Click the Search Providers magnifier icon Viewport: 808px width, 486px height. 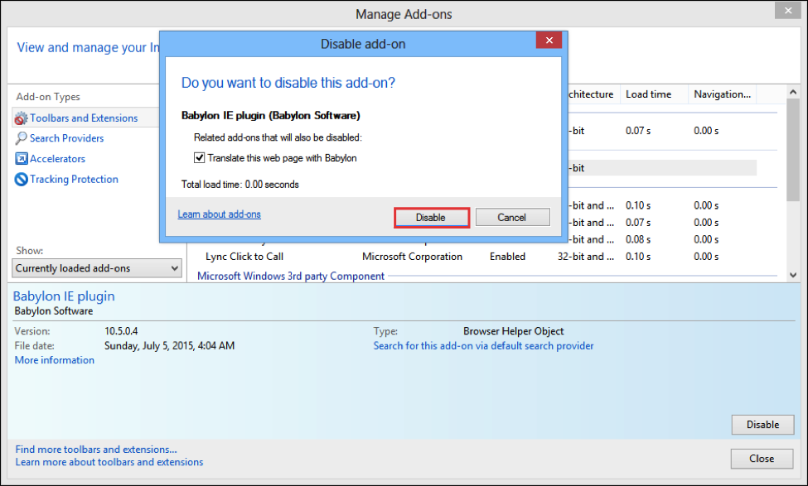click(x=21, y=138)
